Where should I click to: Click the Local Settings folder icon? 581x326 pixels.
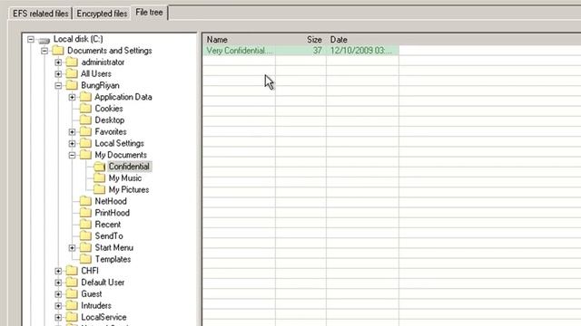[85, 143]
